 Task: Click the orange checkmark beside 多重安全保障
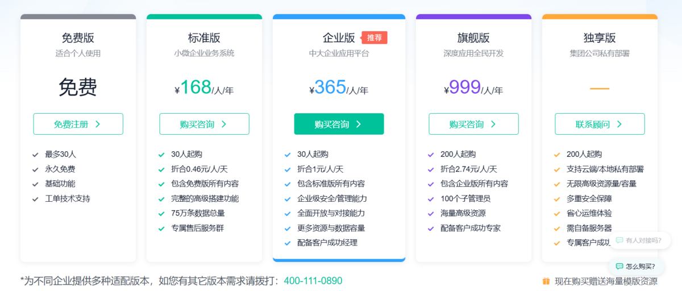[x=557, y=199]
